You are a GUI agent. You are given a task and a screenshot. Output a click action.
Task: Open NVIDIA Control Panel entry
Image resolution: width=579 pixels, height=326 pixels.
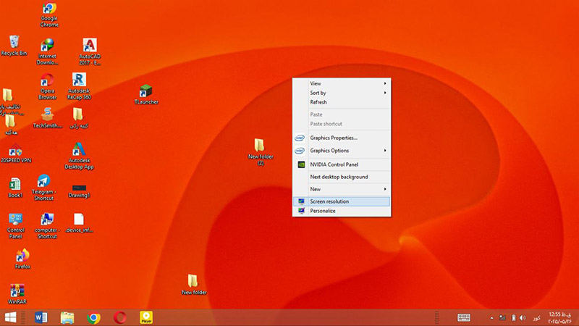(342, 164)
